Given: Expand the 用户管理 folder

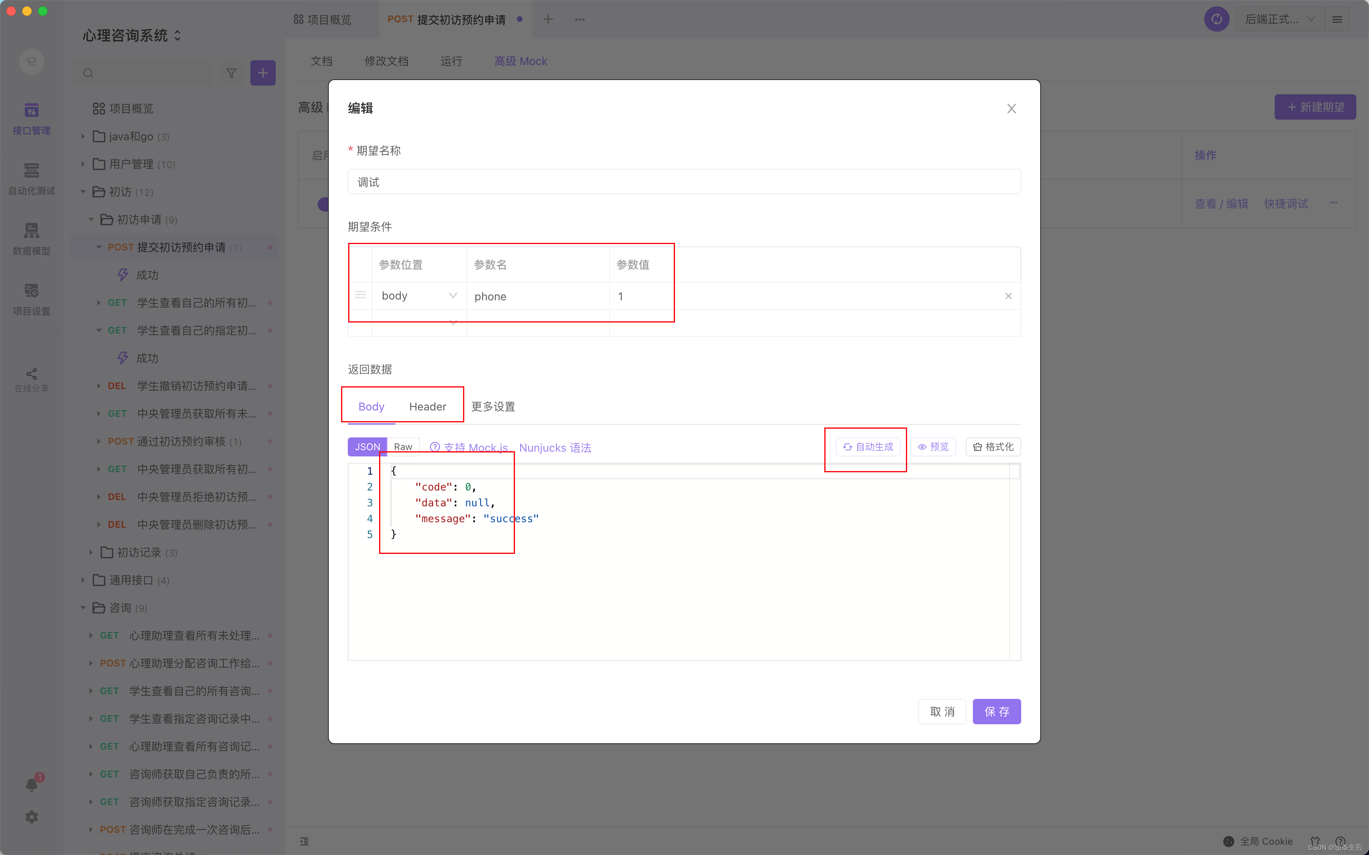Looking at the screenshot, I should coord(82,164).
